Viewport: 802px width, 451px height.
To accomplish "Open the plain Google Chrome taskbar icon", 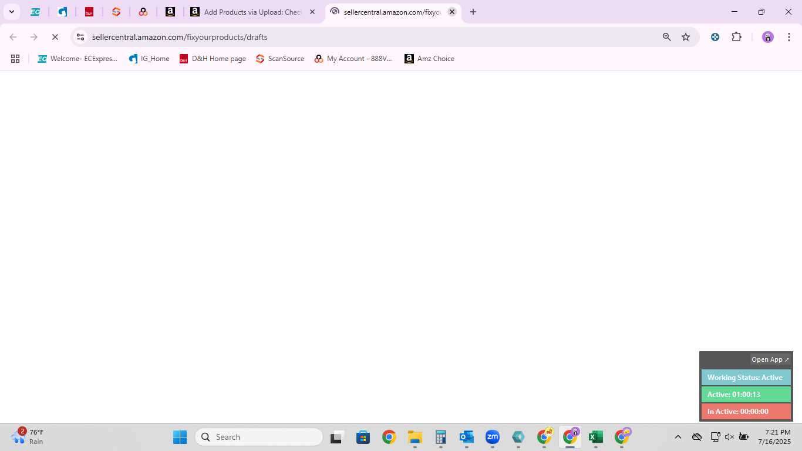I will (389, 437).
